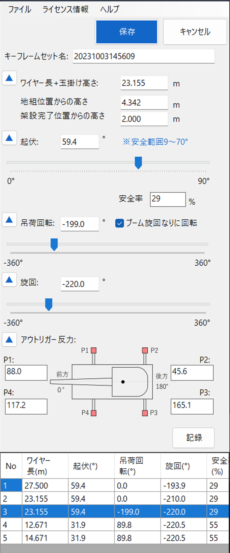Viewport: 230px width, 553px height.
Task: Collapse the ワイヤー長＋玉掛け高さ section
Action: [9, 78]
